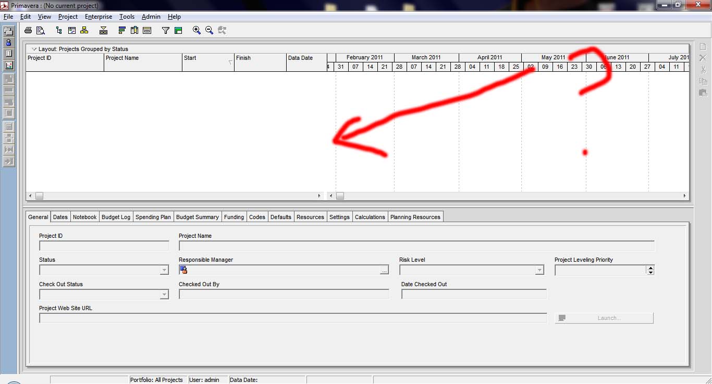Open the green Group and Sort icon
This screenshot has width=712, height=384.
[178, 31]
